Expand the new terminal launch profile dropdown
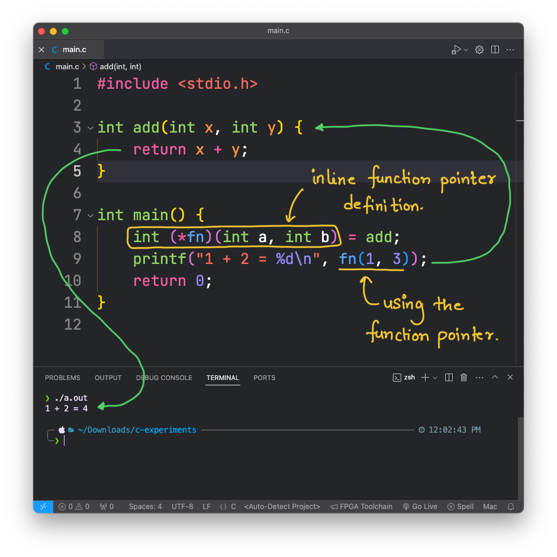 tap(435, 378)
